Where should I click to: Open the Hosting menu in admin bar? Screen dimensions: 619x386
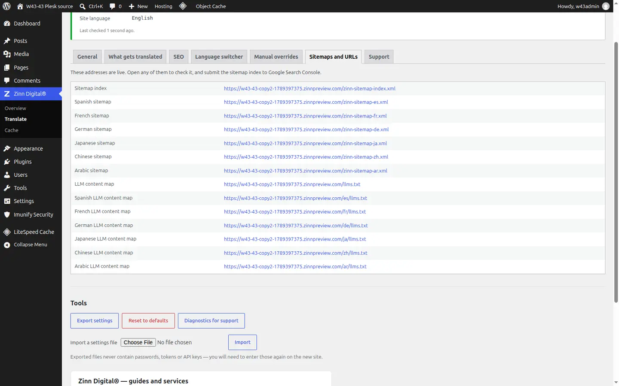click(x=163, y=6)
